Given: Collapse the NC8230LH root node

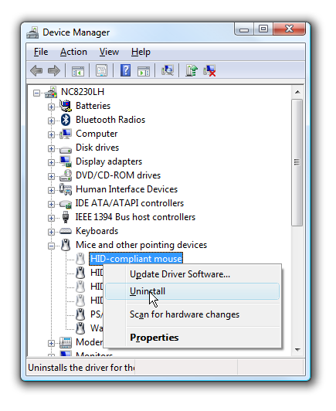Looking at the screenshot, I should click(x=36, y=93).
